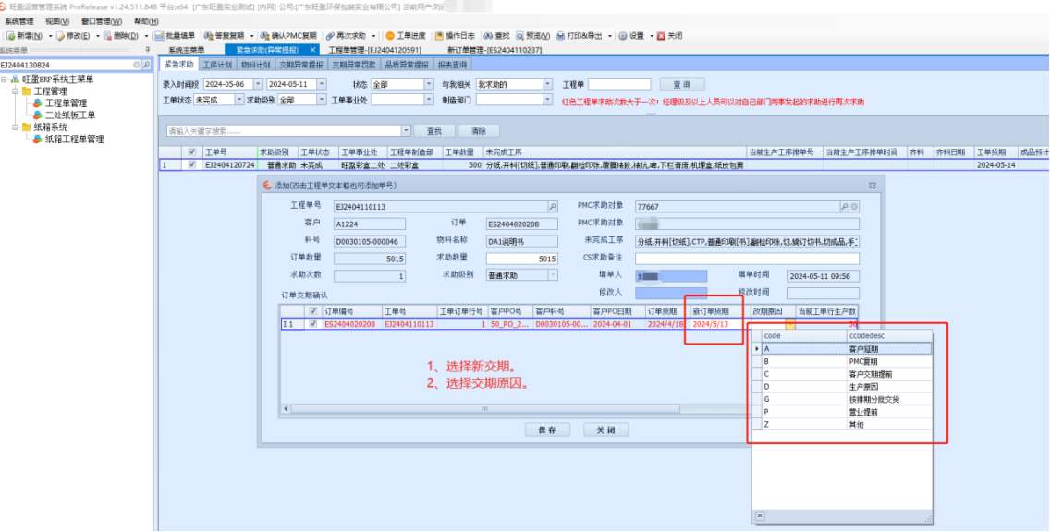Clear the sidebar search box text
The image size is (1050, 532).
point(137,65)
